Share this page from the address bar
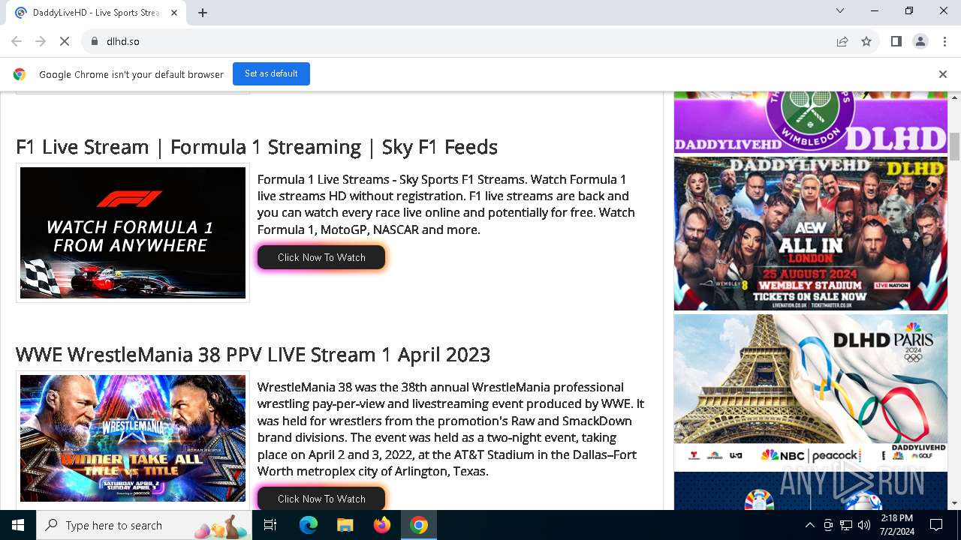The image size is (961, 540). coord(842,41)
